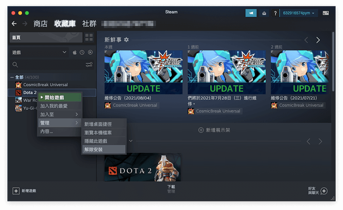
Task: Switch library to grid collections view
Action: (89, 37)
